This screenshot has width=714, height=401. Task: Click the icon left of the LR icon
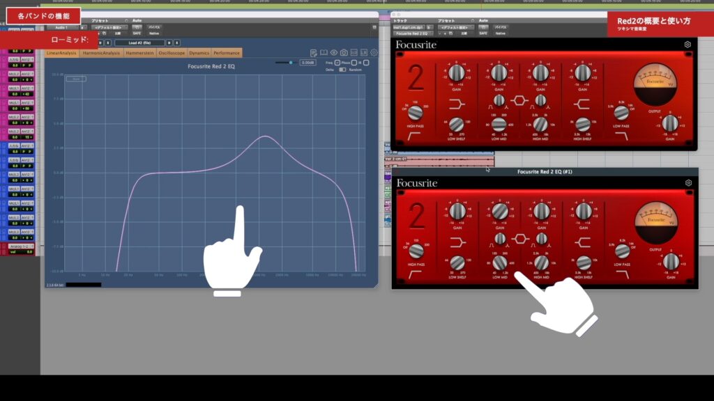(354, 53)
